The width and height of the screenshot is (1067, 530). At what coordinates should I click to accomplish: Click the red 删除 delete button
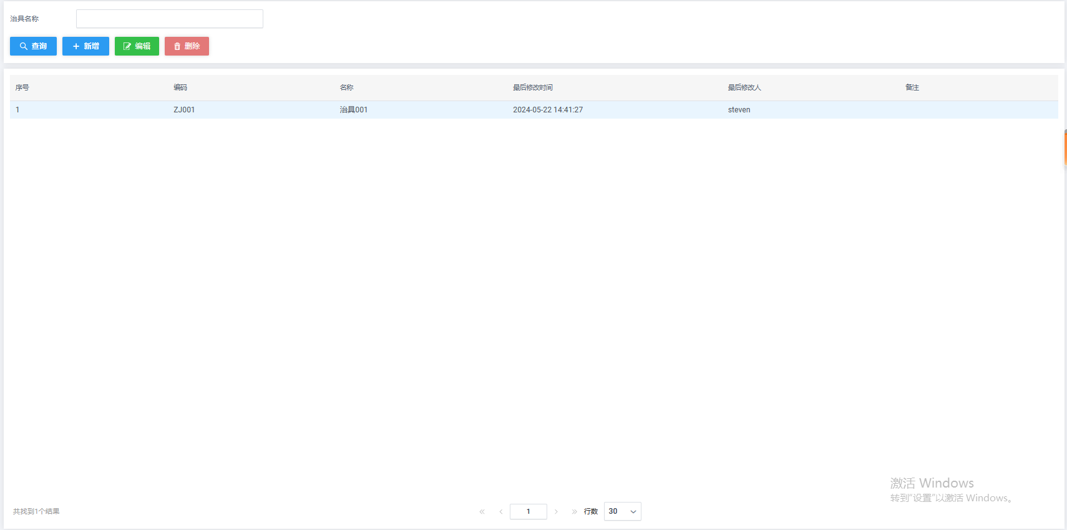(x=187, y=46)
